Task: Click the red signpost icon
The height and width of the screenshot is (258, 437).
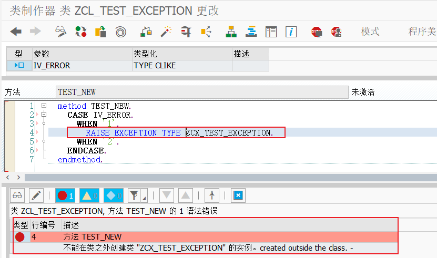Action: point(186,32)
